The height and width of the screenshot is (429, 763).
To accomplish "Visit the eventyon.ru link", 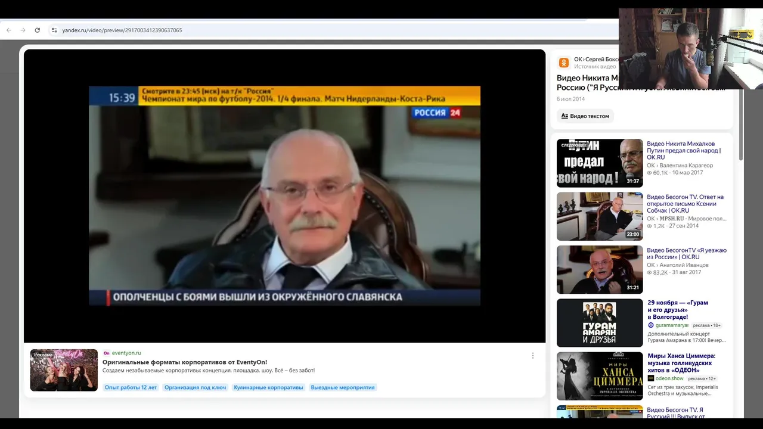I will click(126, 353).
